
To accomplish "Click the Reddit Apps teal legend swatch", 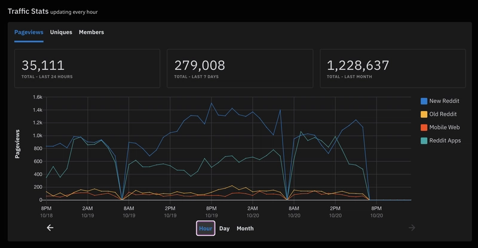I will pos(424,140).
